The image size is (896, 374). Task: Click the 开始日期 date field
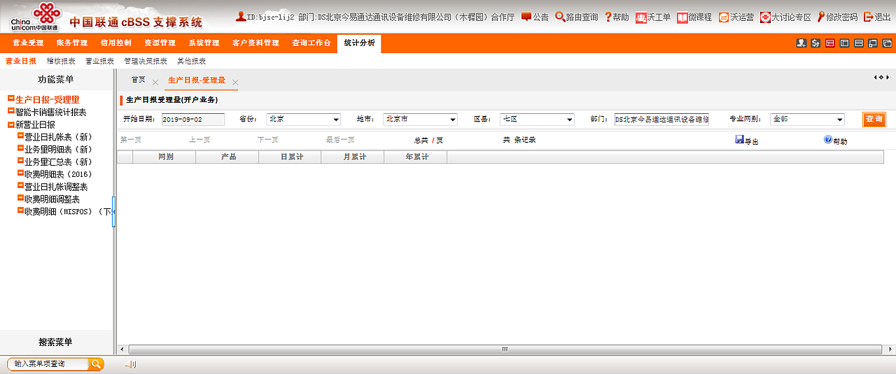[193, 120]
